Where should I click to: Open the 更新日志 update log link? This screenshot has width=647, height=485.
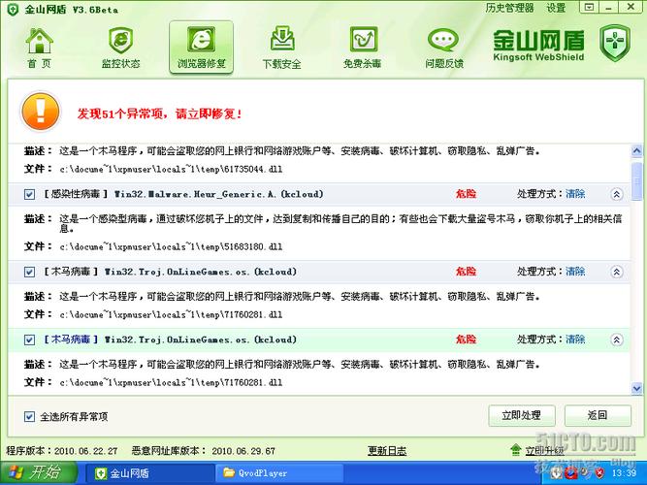click(387, 451)
